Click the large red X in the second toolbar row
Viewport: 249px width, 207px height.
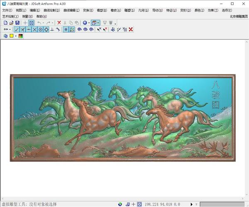(131, 29)
